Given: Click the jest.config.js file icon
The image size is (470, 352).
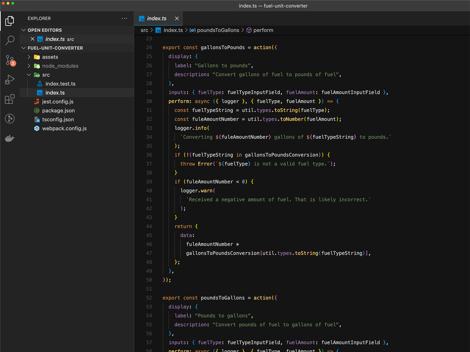Looking at the screenshot, I should tap(37, 101).
